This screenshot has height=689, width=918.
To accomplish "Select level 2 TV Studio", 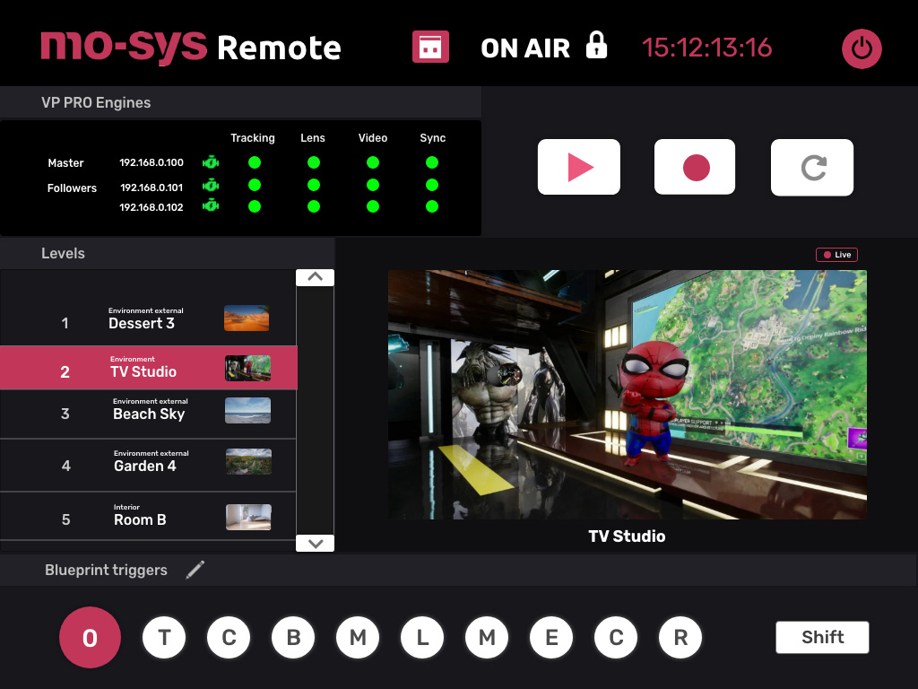I will [148, 368].
